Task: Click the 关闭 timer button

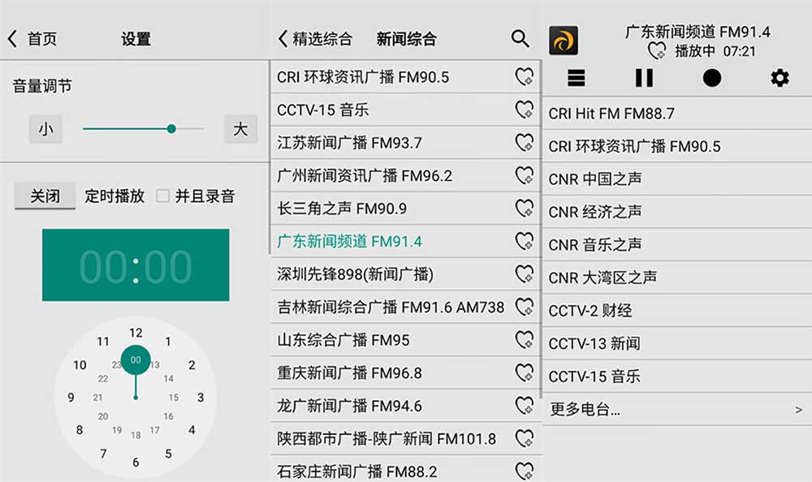Action: (x=45, y=196)
